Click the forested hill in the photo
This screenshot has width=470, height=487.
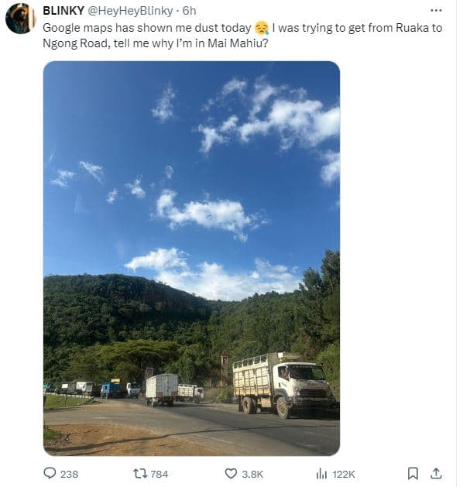124,310
